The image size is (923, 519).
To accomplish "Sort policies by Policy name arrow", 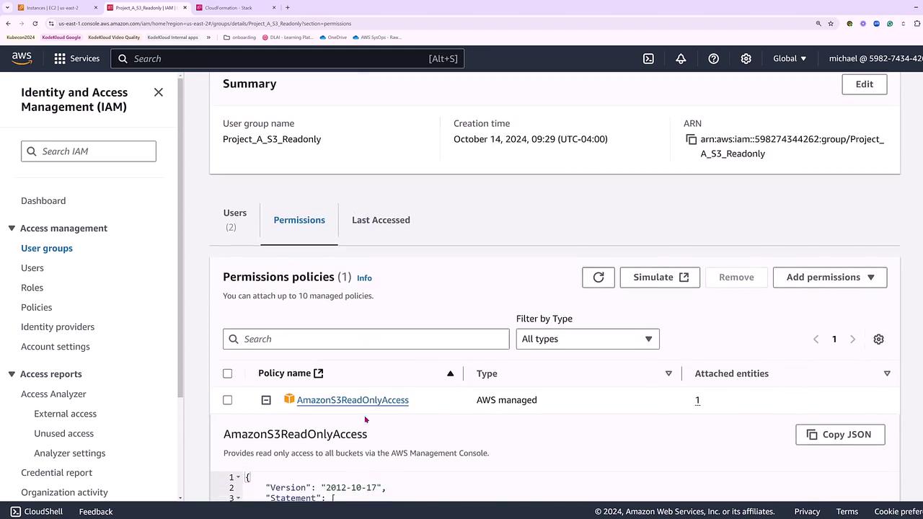I will tap(451, 373).
